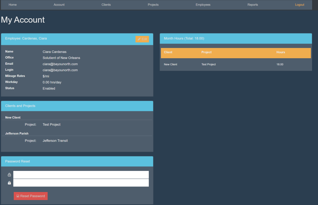Focus the second confirm password field
This screenshot has width=318, height=205.
pos(81,183)
